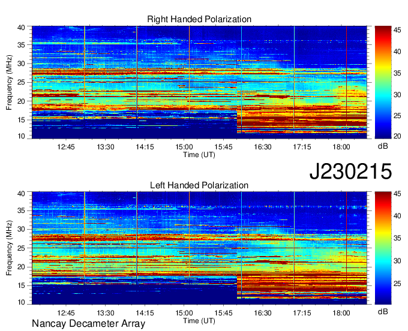Viewport: 408px width, 331px height.
Task: Click the 14:15 tick label in the bottom plot
Action: 145,313
